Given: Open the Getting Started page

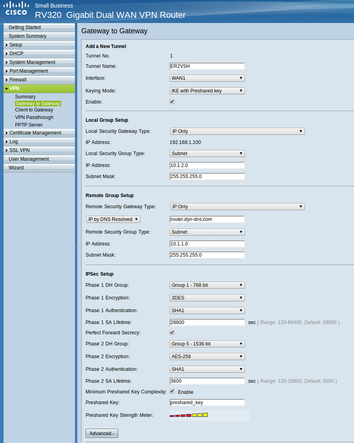Looking at the screenshot, I should [39, 27].
